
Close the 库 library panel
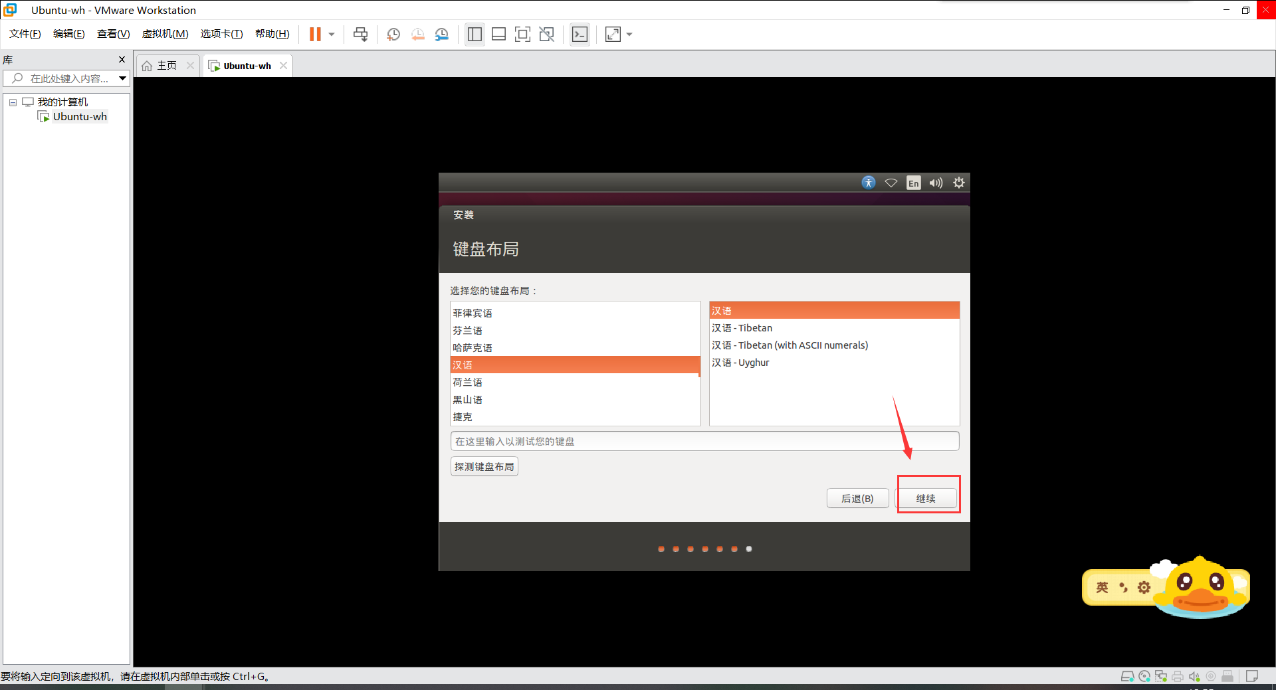tap(122, 60)
